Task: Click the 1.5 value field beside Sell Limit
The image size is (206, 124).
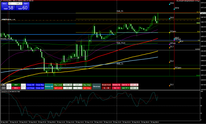Action: [68, 88]
